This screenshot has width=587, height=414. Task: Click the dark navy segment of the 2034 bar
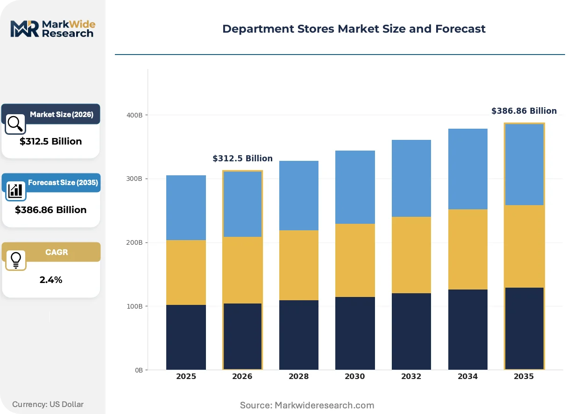point(467,330)
